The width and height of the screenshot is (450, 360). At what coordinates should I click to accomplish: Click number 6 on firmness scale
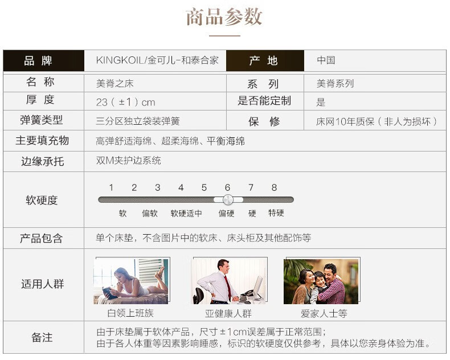tap(228, 187)
